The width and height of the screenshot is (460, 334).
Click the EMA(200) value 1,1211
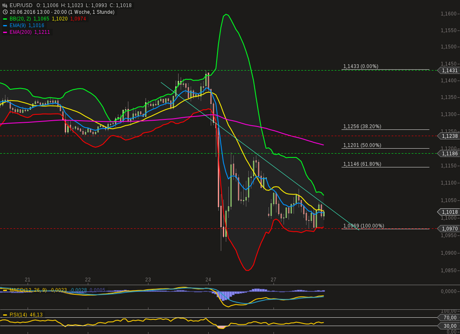click(42, 32)
